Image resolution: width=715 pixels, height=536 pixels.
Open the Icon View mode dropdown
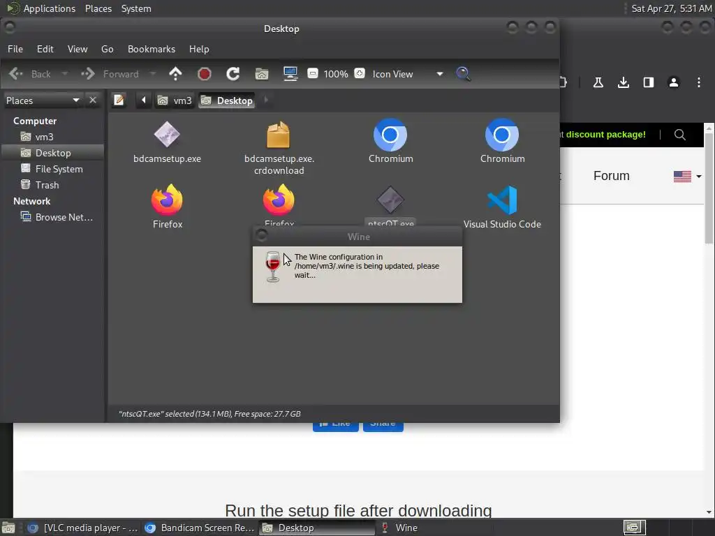pos(408,74)
